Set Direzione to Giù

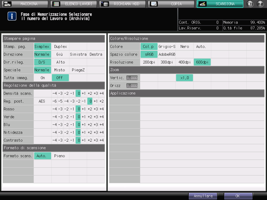coord(60,54)
